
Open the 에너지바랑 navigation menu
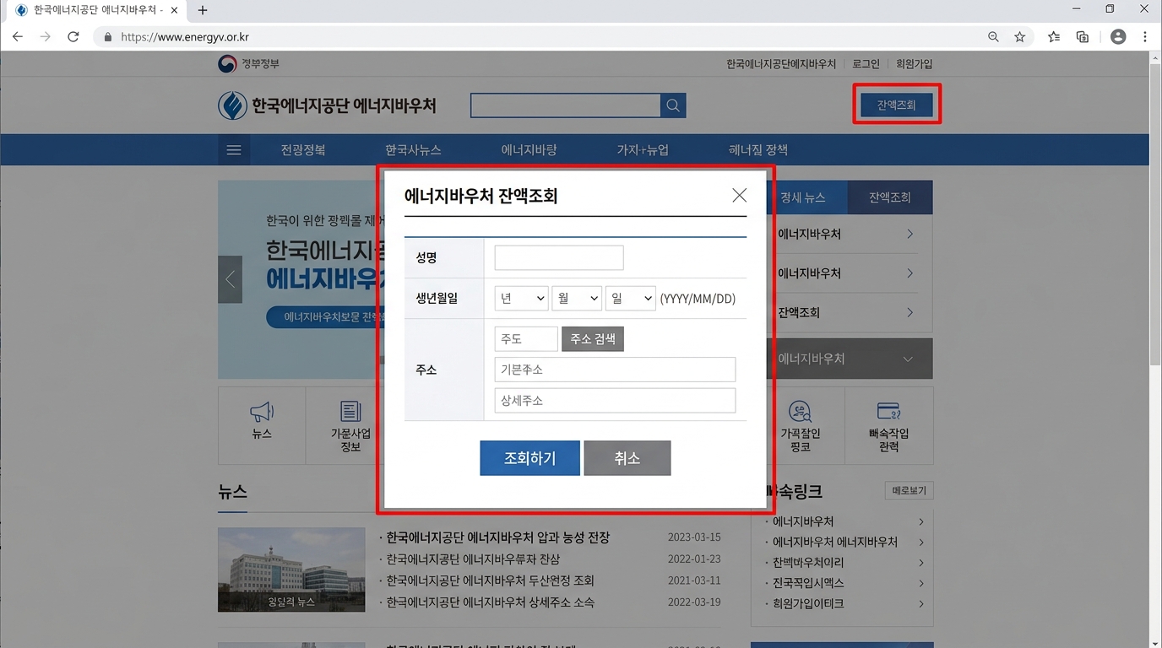pyautogui.click(x=529, y=150)
